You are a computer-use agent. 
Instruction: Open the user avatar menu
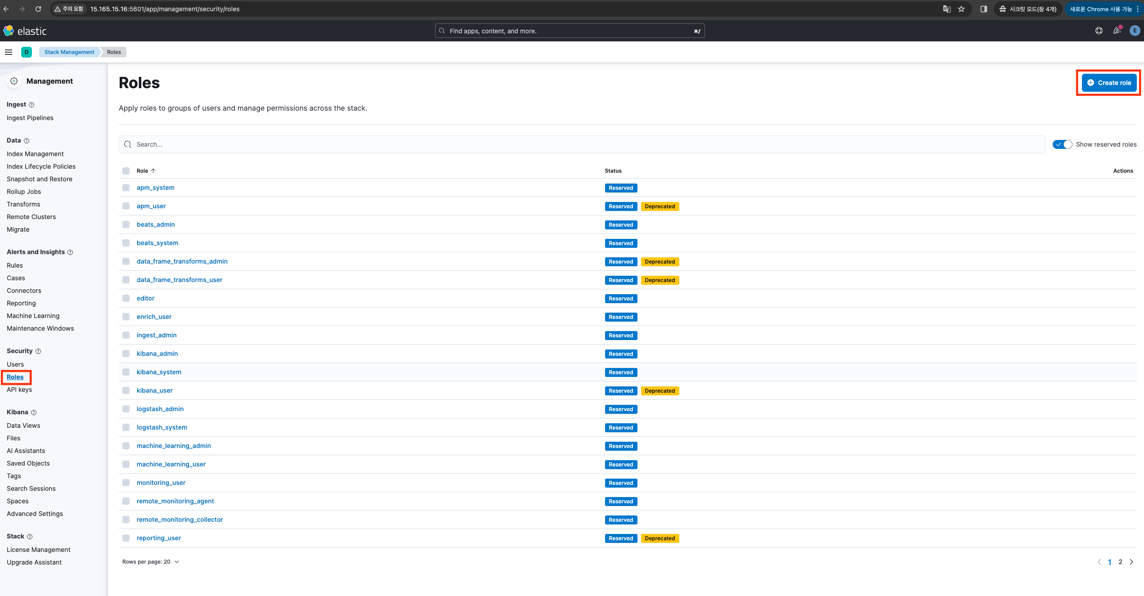tap(1135, 31)
